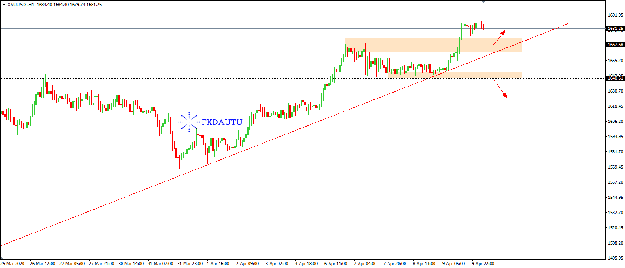Click the dashed horizontal line at 1667.68
This screenshot has height=268, width=625.
click(x=184, y=45)
